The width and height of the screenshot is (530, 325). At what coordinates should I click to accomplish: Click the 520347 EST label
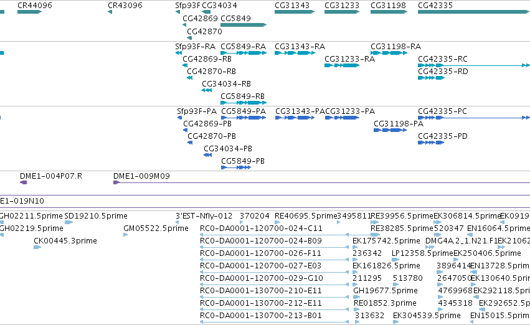pos(449,228)
